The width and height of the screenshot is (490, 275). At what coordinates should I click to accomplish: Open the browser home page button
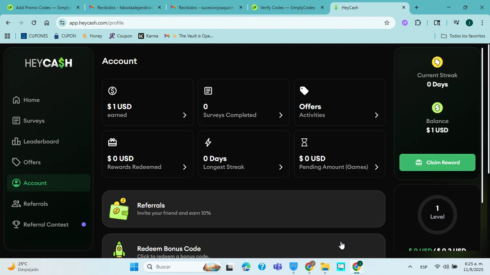[x=47, y=23]
